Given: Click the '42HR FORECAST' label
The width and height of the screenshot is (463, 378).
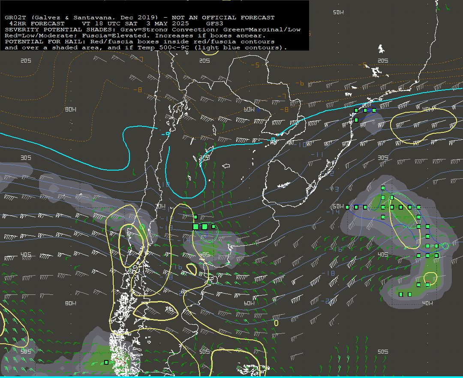Looking at the screenshot, I should click(x=37, y=23).
